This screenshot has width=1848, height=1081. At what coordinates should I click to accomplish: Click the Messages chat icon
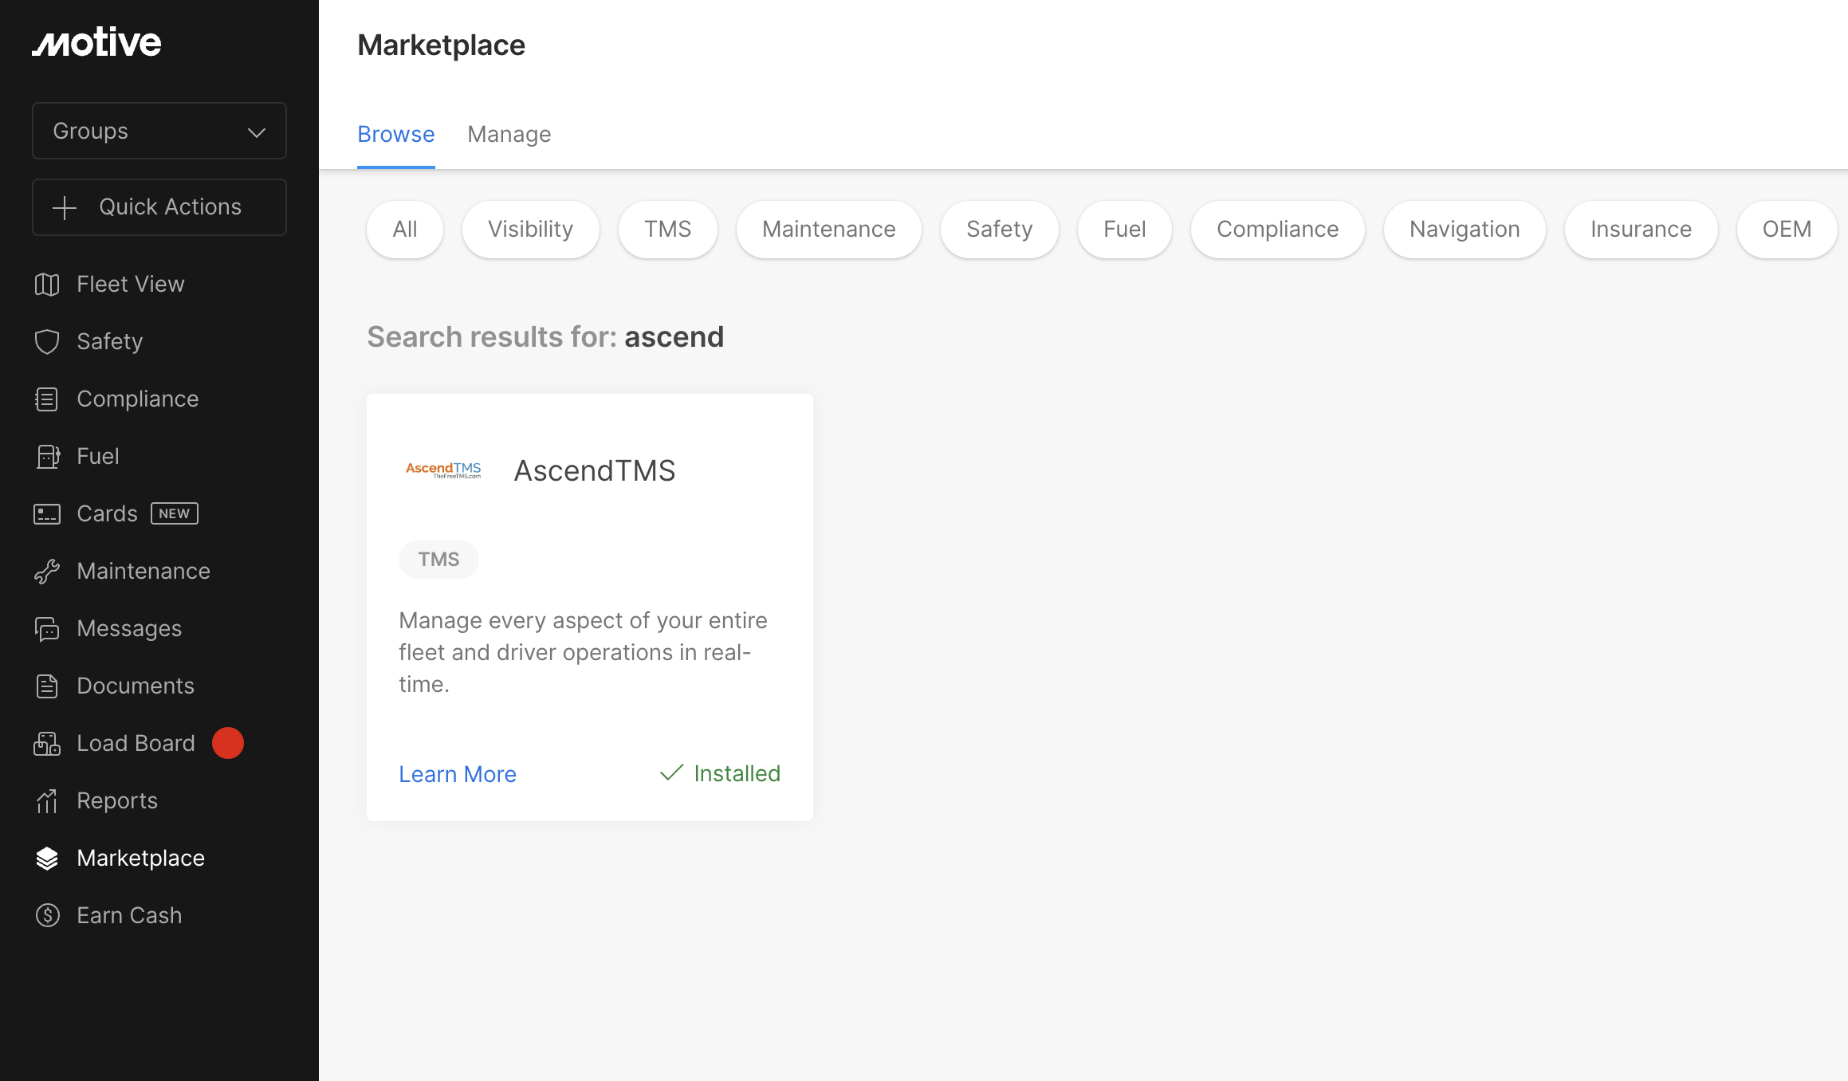47,629
